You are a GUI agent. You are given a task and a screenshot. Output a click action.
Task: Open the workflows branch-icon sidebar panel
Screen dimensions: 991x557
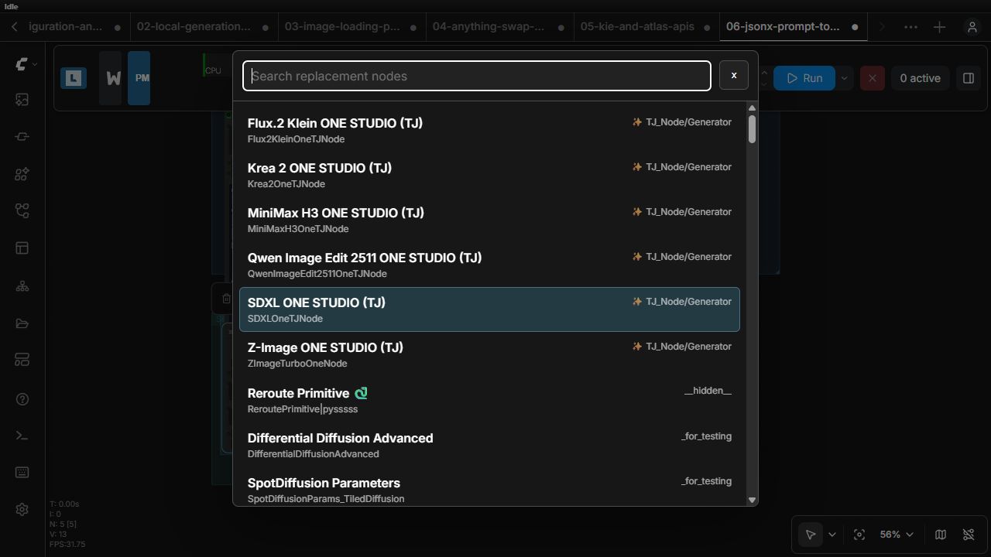click(22, 211)
